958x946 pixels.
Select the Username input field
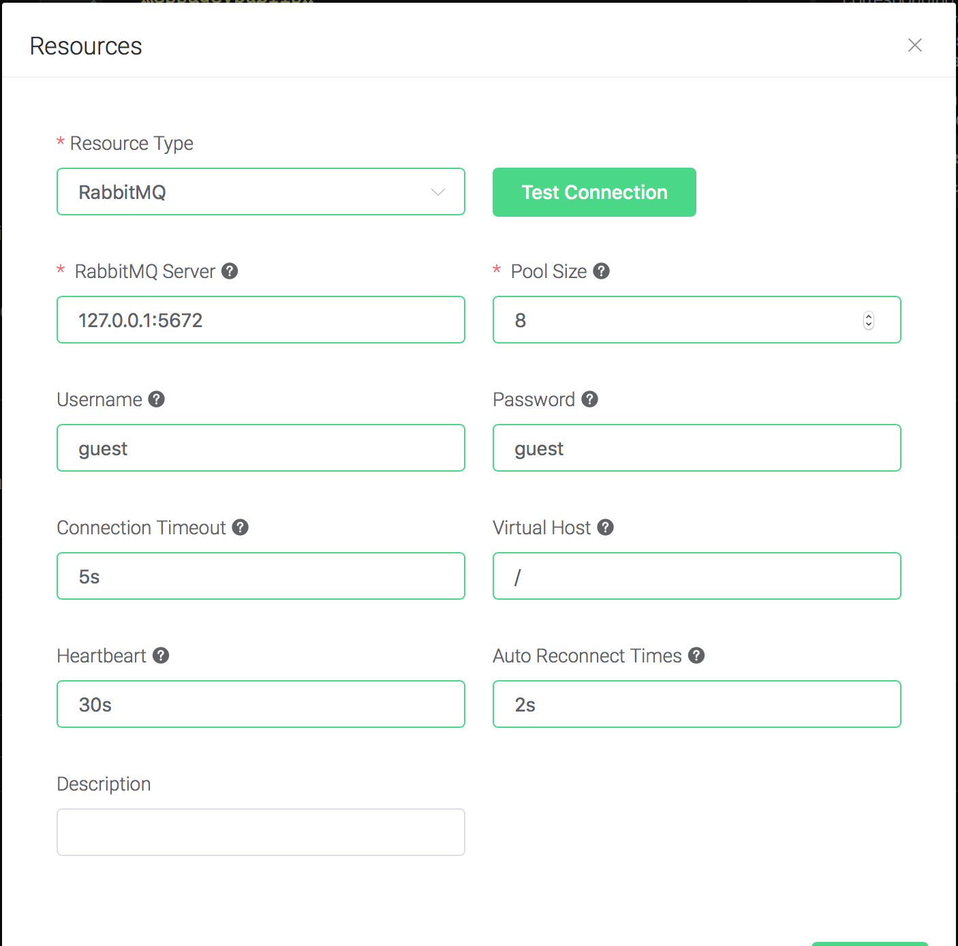coord(261,448)
